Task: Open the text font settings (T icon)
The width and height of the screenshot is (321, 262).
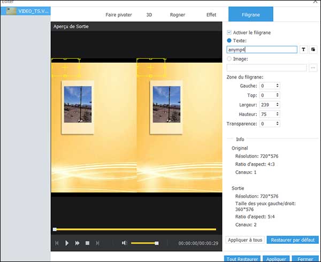Action: pos(304,50)
